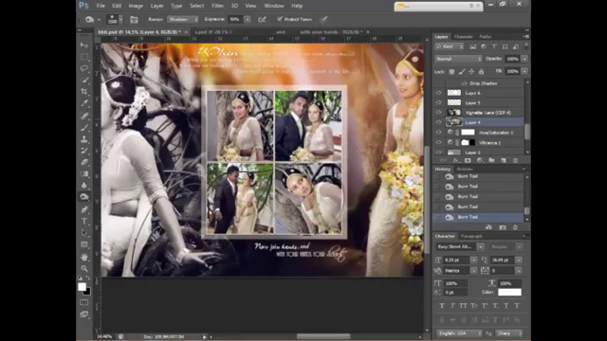This screenshot has width=607, height=341.
Task: Toggle lock all on layer
Action: [481, 72]
